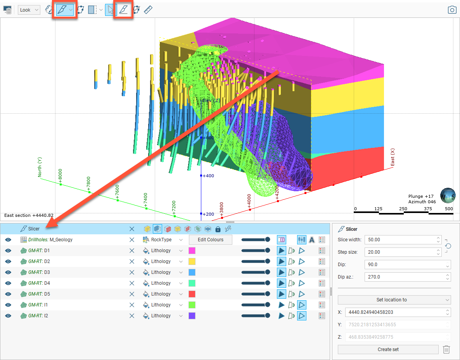The width and height of the screenshot is (460, 360).
Task: Toggle visibility of GM-RT: D2
Action: (x=8, y=261)
